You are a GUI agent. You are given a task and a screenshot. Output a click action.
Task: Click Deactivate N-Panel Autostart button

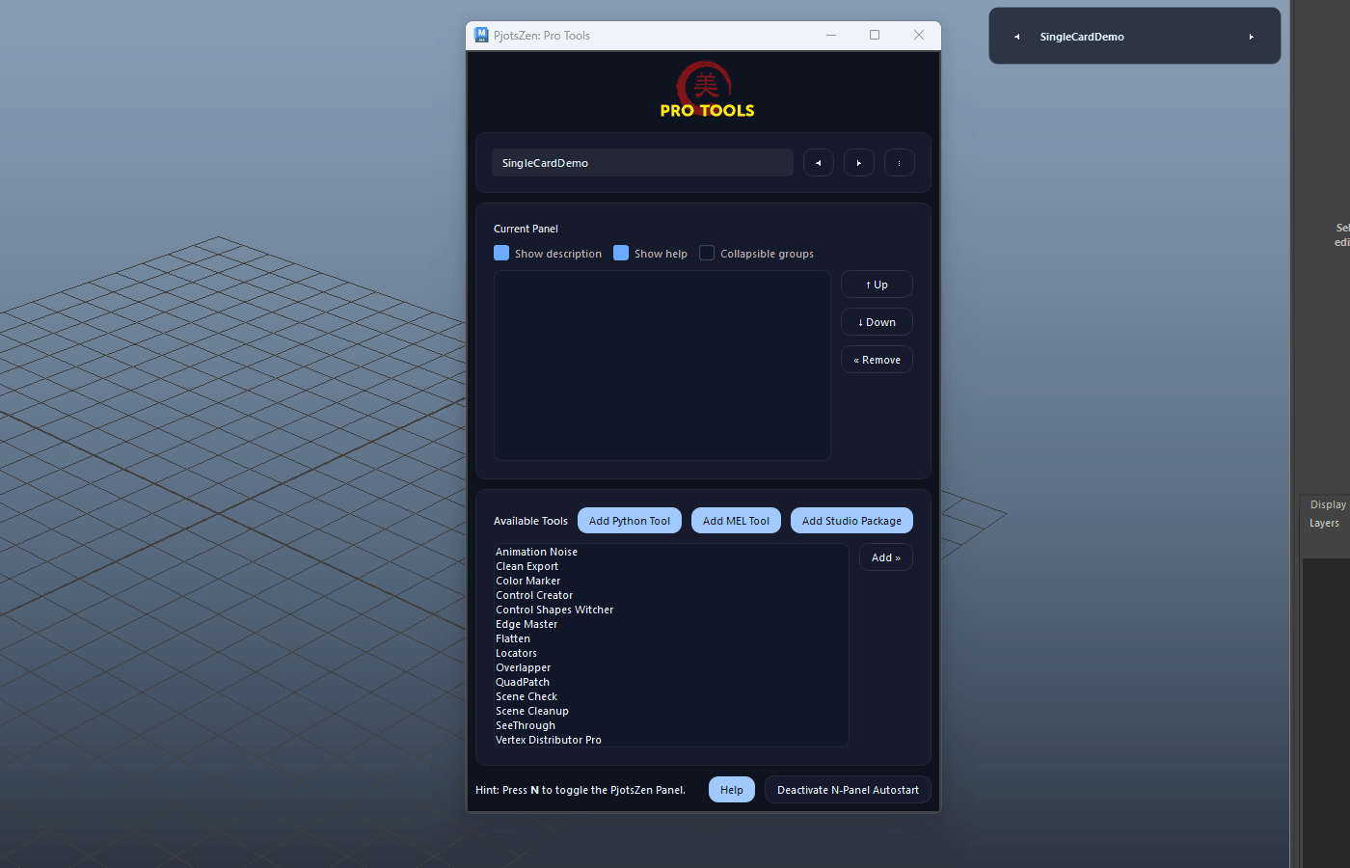[848, 790]
